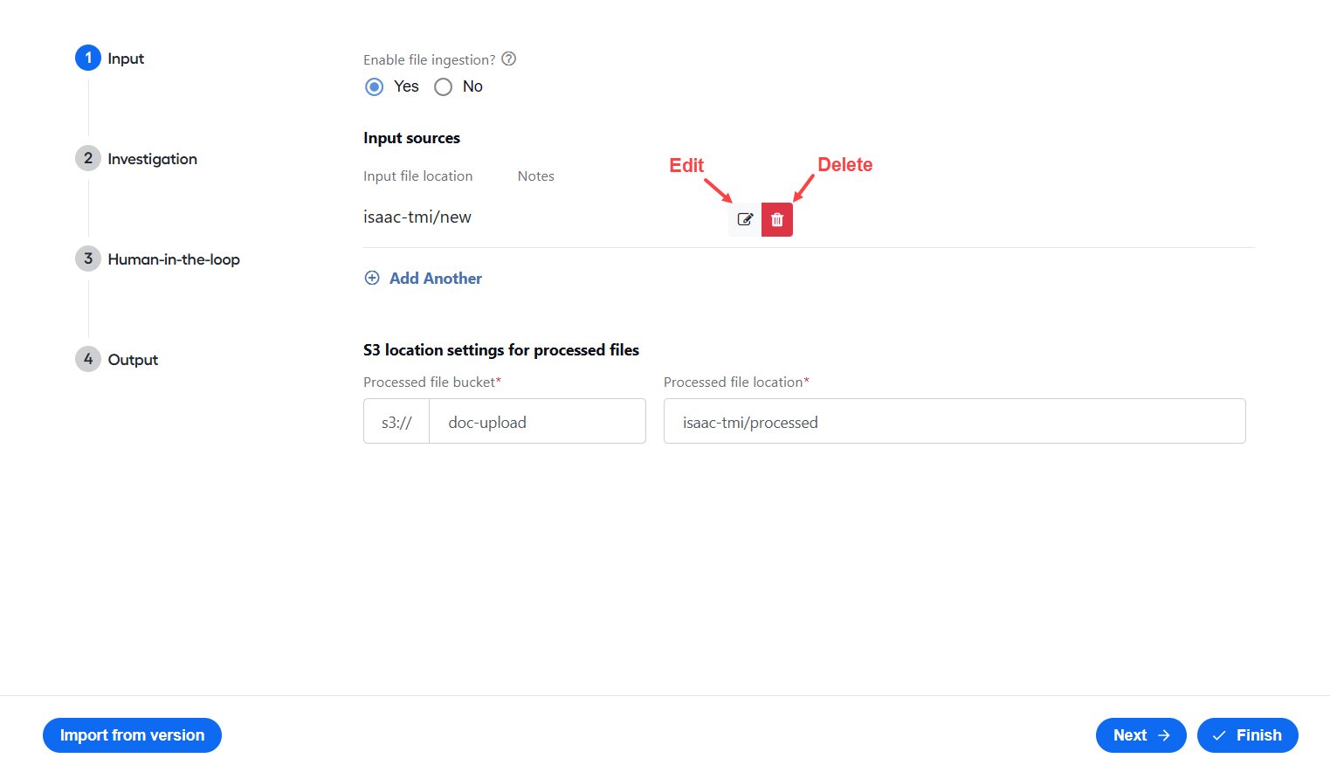
Task: Click Import from version button
Action: click(x=132, y=735)
